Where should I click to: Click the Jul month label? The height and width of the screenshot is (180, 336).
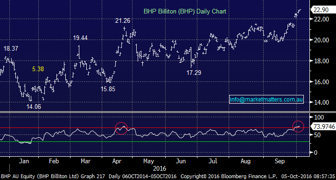(x=213, y=161)
